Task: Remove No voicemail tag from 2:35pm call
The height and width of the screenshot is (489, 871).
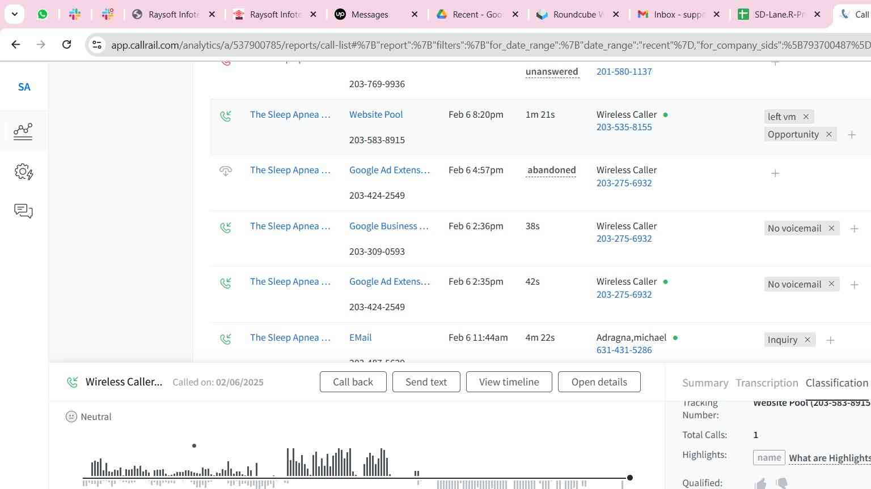Action: click(x=831, y=284)
